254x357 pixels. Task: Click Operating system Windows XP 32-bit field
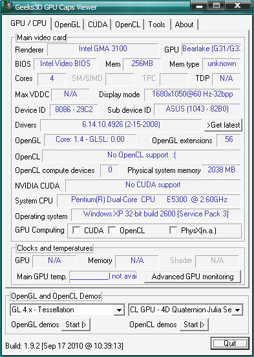coord(156,214)
